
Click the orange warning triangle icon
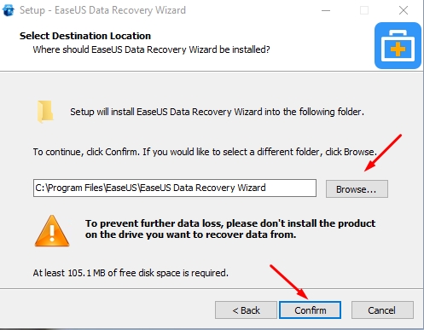click(52, 231)
